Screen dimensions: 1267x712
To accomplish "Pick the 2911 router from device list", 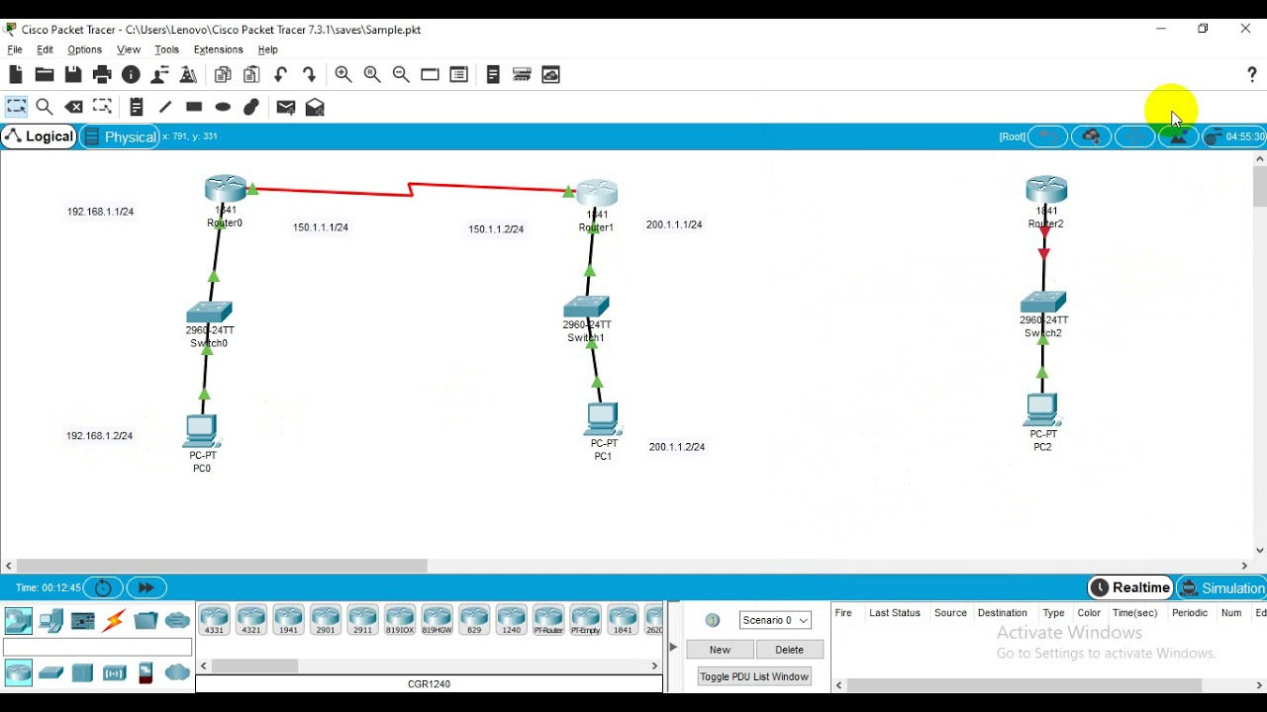I will pyautogui.click(x=362, y=620).
